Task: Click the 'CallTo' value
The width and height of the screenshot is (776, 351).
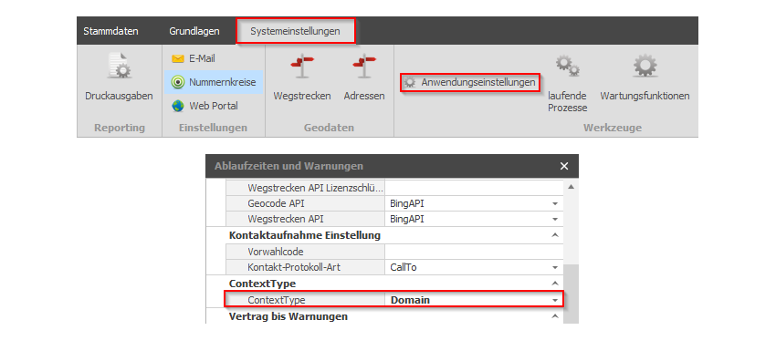Action: click(x=404, y=267)
